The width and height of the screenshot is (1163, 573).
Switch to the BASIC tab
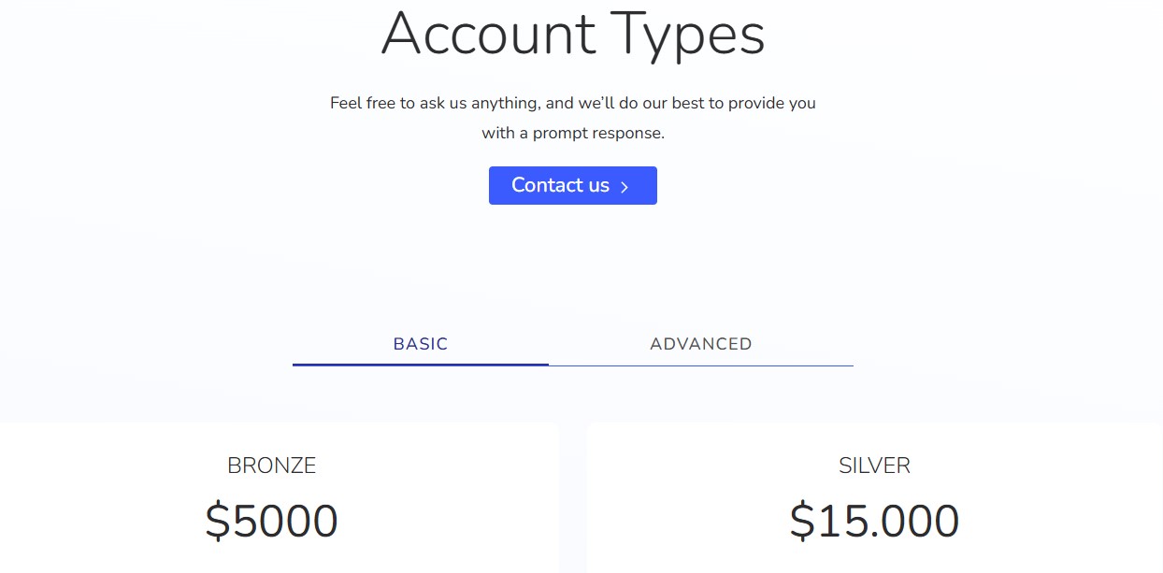tap(421, 344)
